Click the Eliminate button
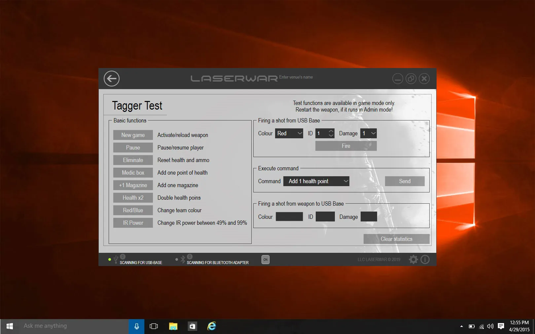This screenshot has width=535, height=334. (x=133, y=160)
